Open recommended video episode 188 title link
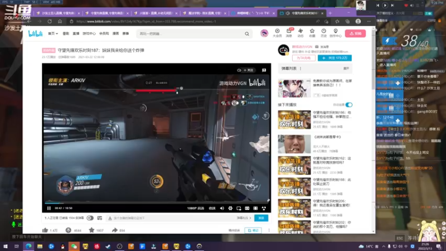The height and width of the screenshot is (251, 446). [x=332, y=182]
